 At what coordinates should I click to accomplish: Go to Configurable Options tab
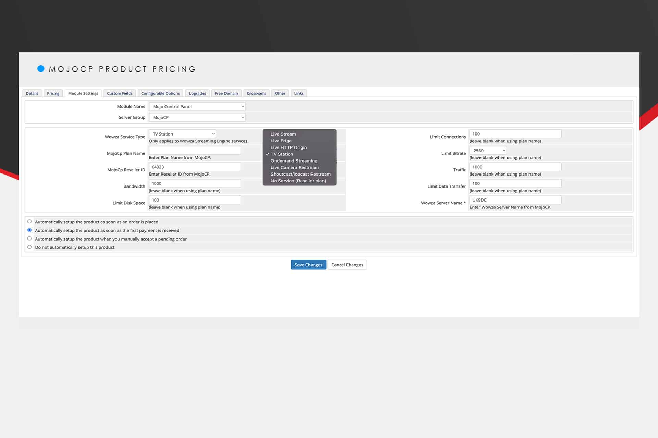[160, 93]
